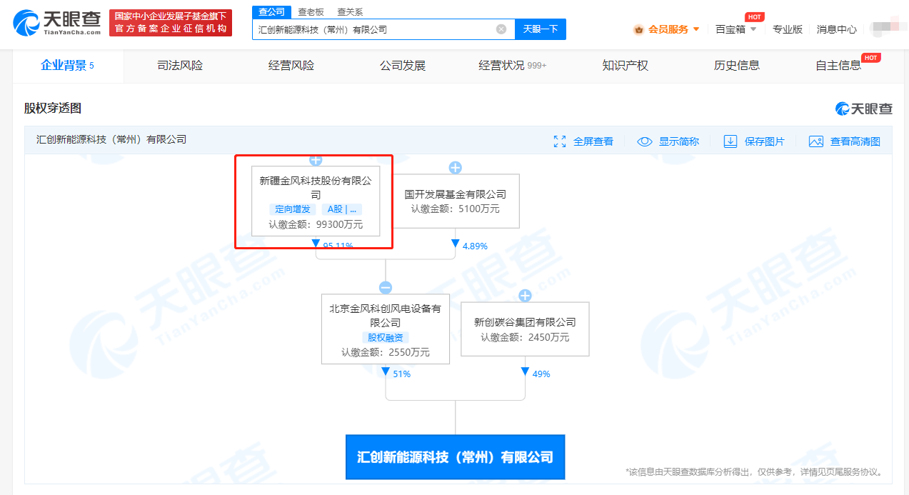The height and width of the screenshot is (495, 909).
Task: Collapse the 北京金风科创风电设备 node
Action: tap(386, 288)
